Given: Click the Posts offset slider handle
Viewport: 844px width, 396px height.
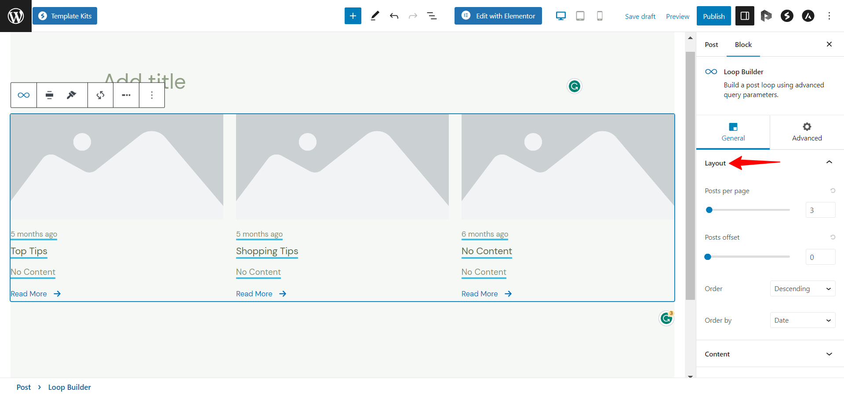Looking at the screenshot, I should pos(708,257).
